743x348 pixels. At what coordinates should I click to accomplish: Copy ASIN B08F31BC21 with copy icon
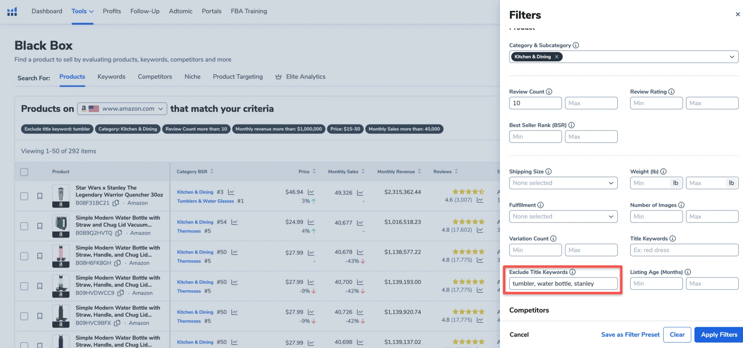point(116,203)
